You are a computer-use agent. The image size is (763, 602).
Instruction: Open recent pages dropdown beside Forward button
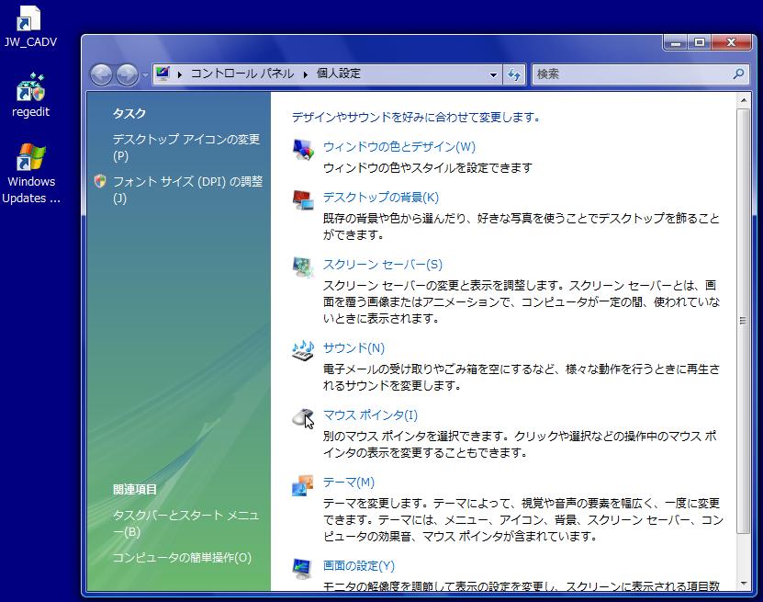point(144,74)
